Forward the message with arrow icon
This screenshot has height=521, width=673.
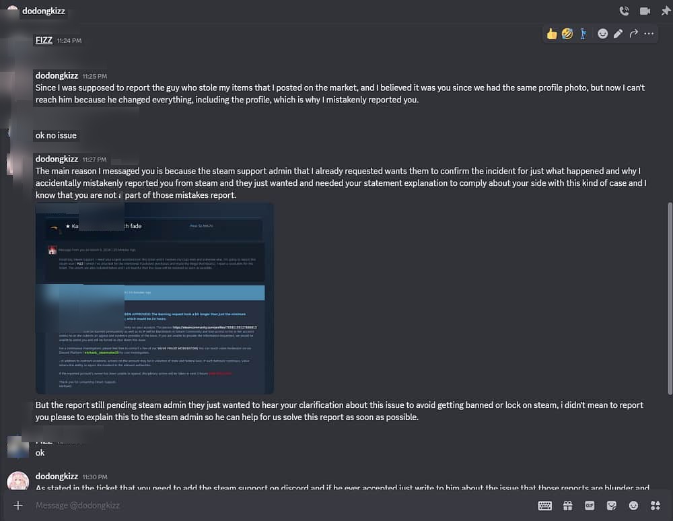click(x=633, y=34)
